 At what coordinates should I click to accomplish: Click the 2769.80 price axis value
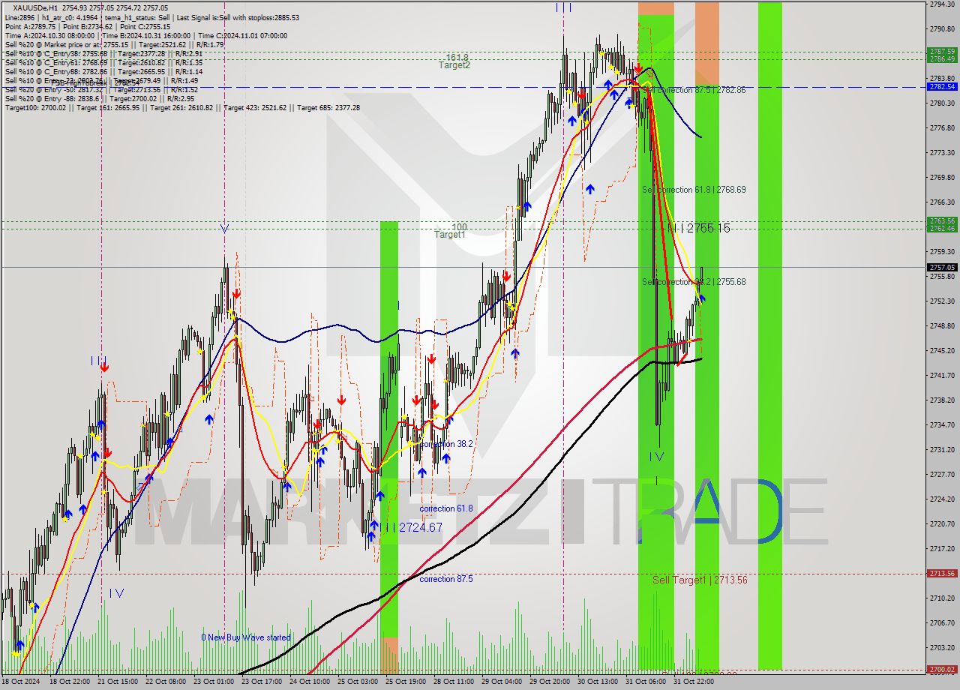[x=942, y=178]
